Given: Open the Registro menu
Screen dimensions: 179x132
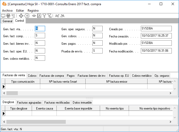Looking at the screenshot, I should 33,11.
